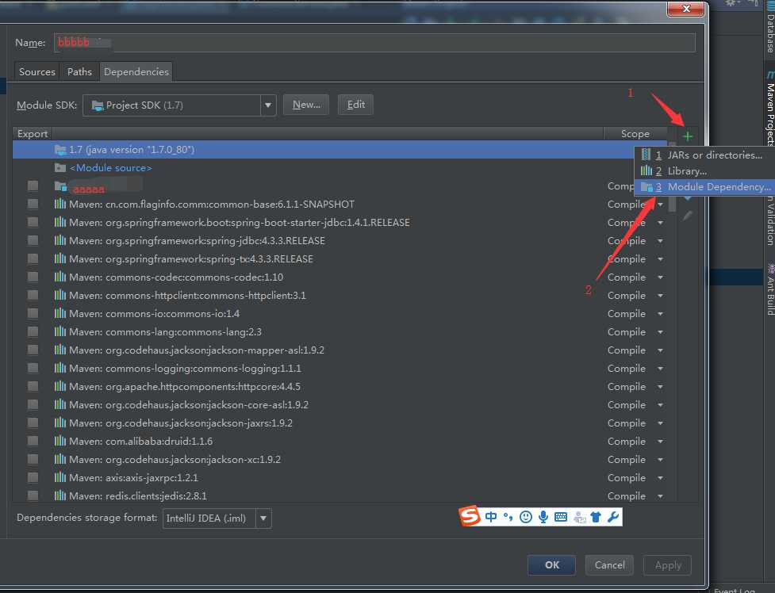This screenshot has width=775, height=593.
Task: Toggle Export checkbox for jackson-core-asl:1.9.2
Action: pyautogui.click(x=33, y=405)
